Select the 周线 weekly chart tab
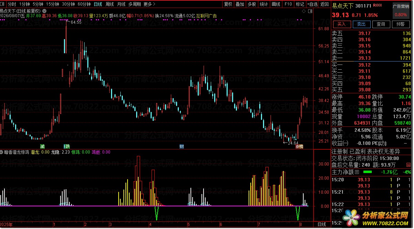 [x=110, y=4]
